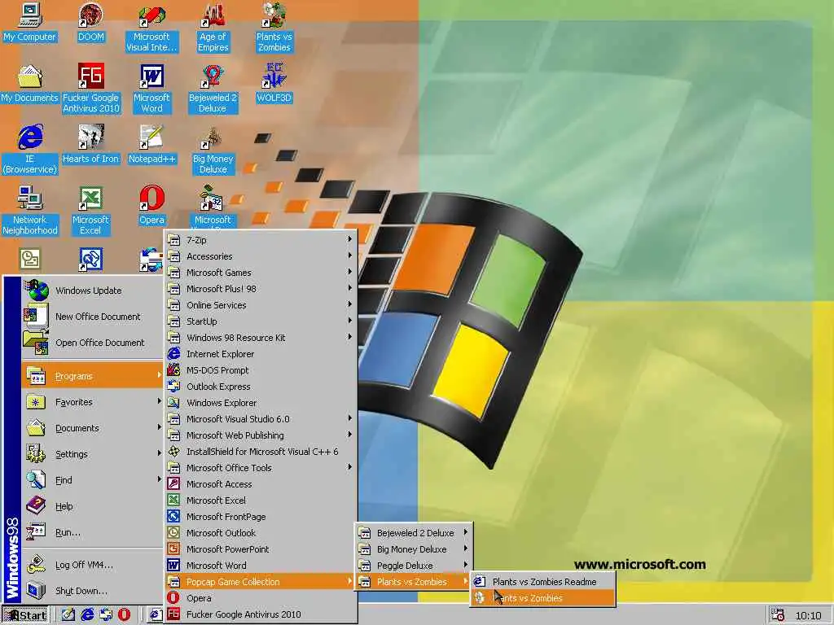Expand Popcap Game Collection folder
The image size is (834, 625).
pos(260,582)
